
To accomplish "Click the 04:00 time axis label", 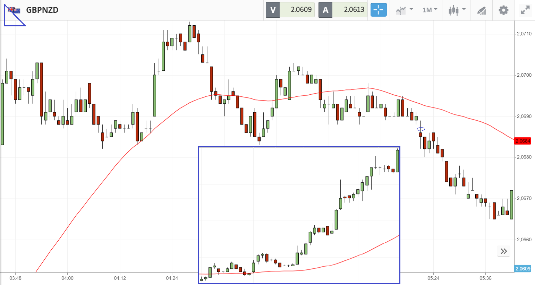I will [x=67, y=278].
